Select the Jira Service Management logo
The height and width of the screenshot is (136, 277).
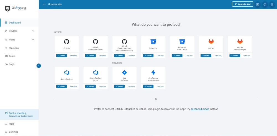[153, 72]
